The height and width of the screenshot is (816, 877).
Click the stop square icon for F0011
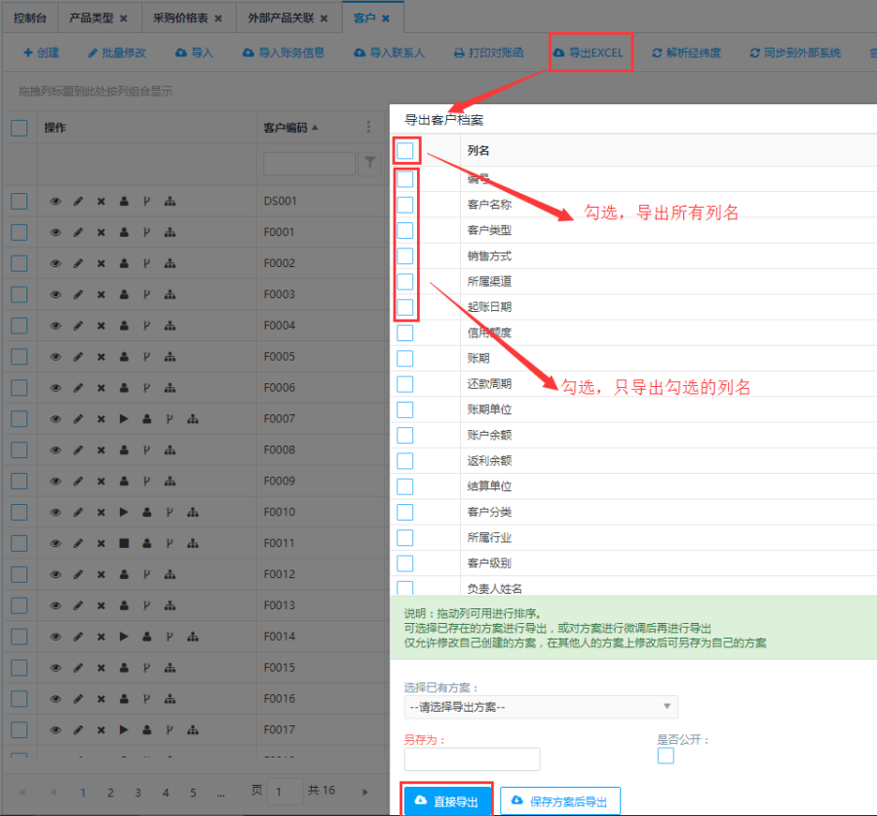point(124,543)
